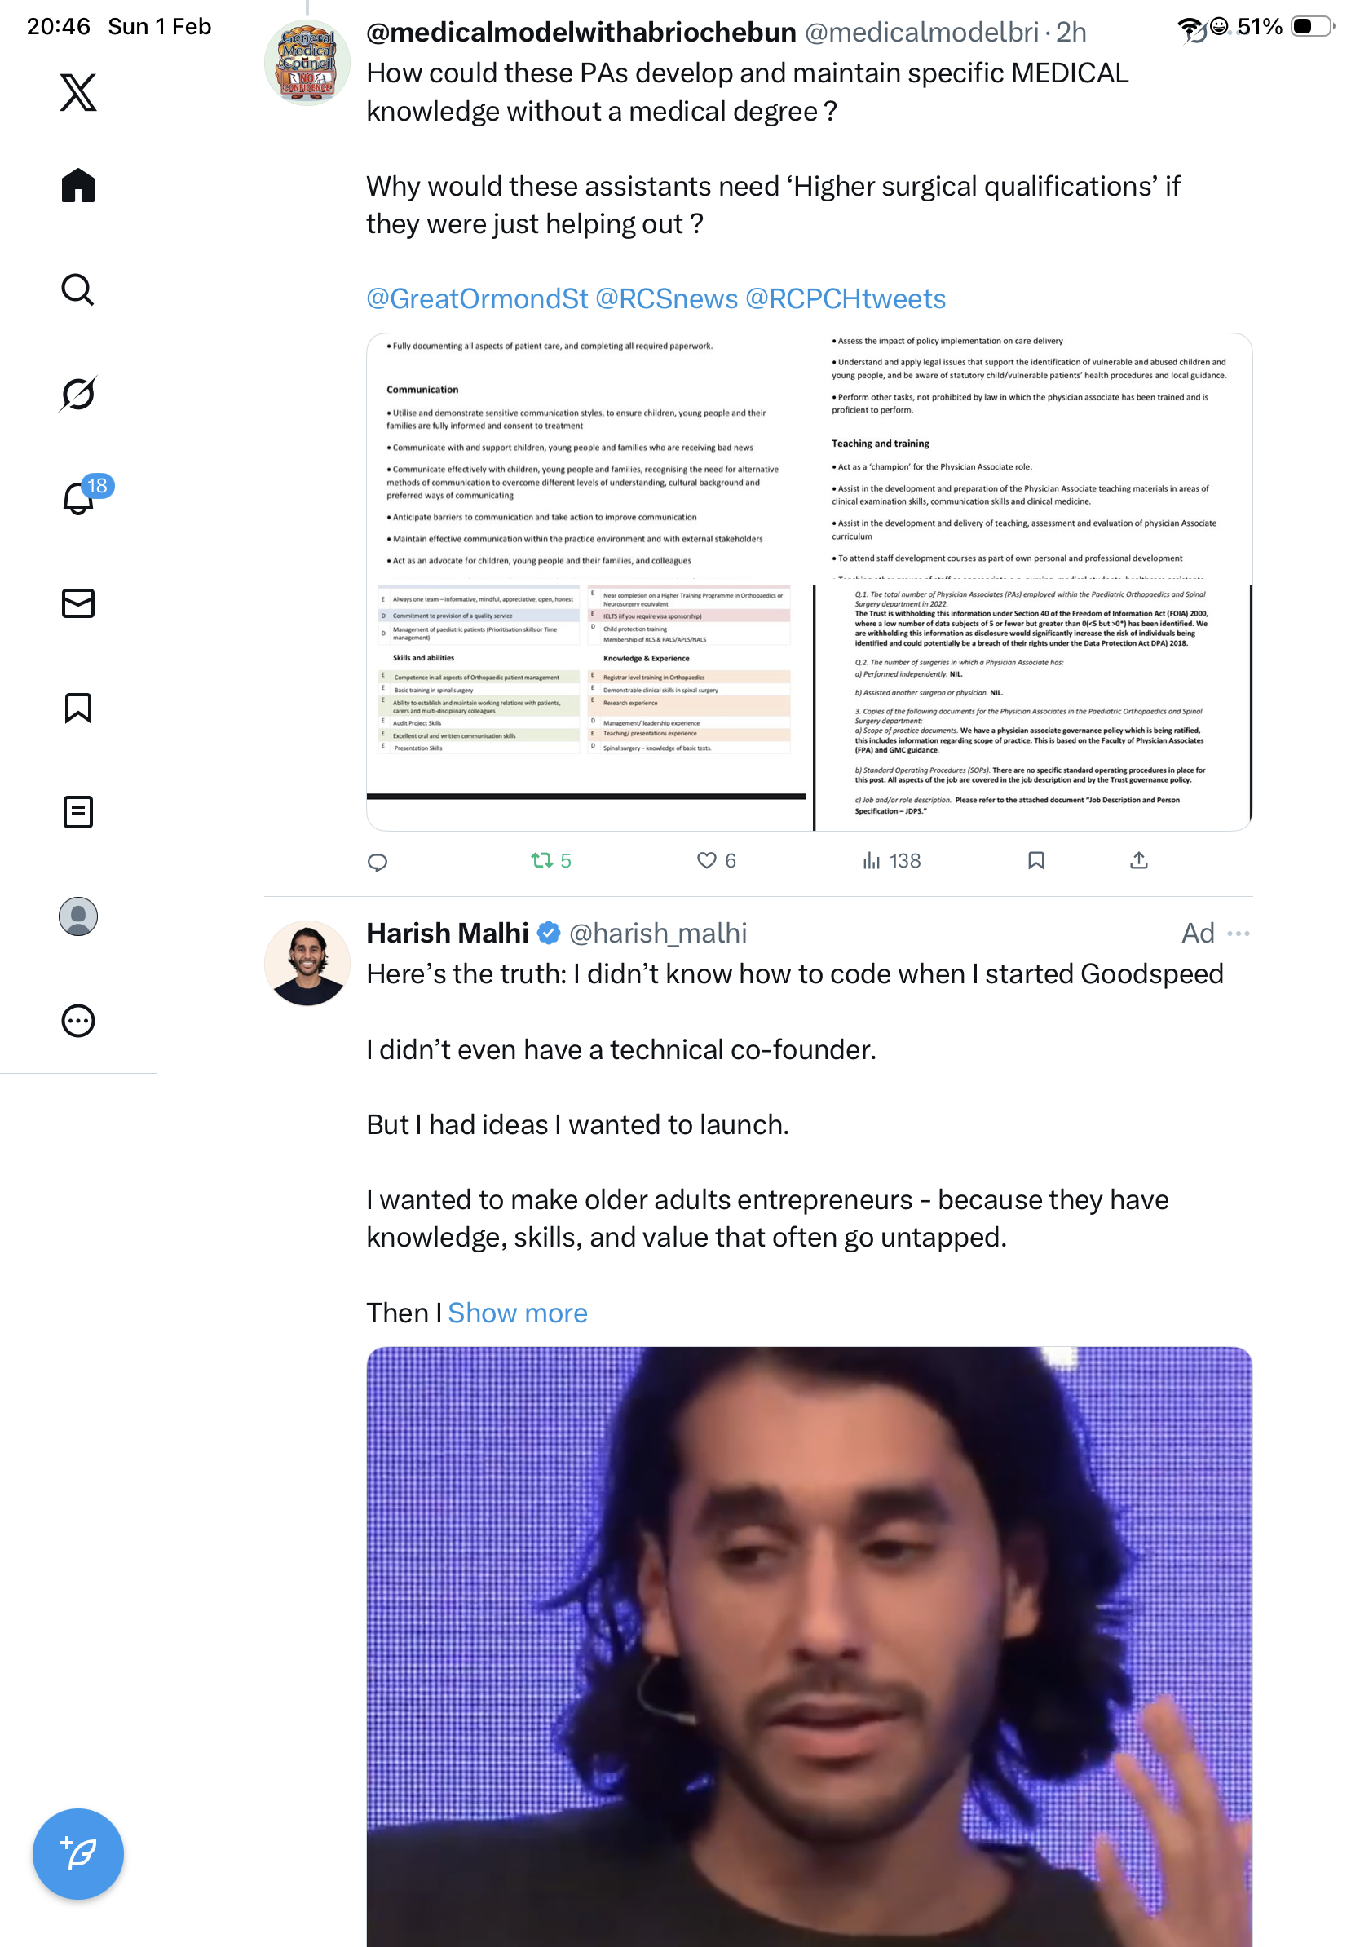Open the three-dot menu on the ad
This screenshot has height=1947, width=1360.
[1238, 934]
